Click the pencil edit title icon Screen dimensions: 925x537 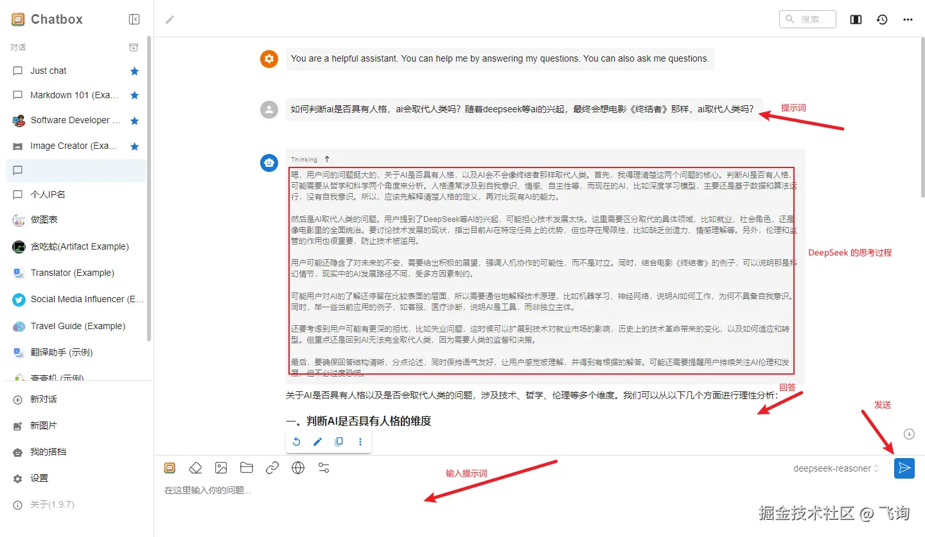click(170, 19)
